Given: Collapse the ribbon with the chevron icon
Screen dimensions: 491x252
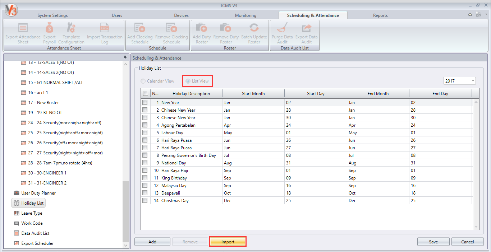Looking at the screenshot, I should [470, 15].
